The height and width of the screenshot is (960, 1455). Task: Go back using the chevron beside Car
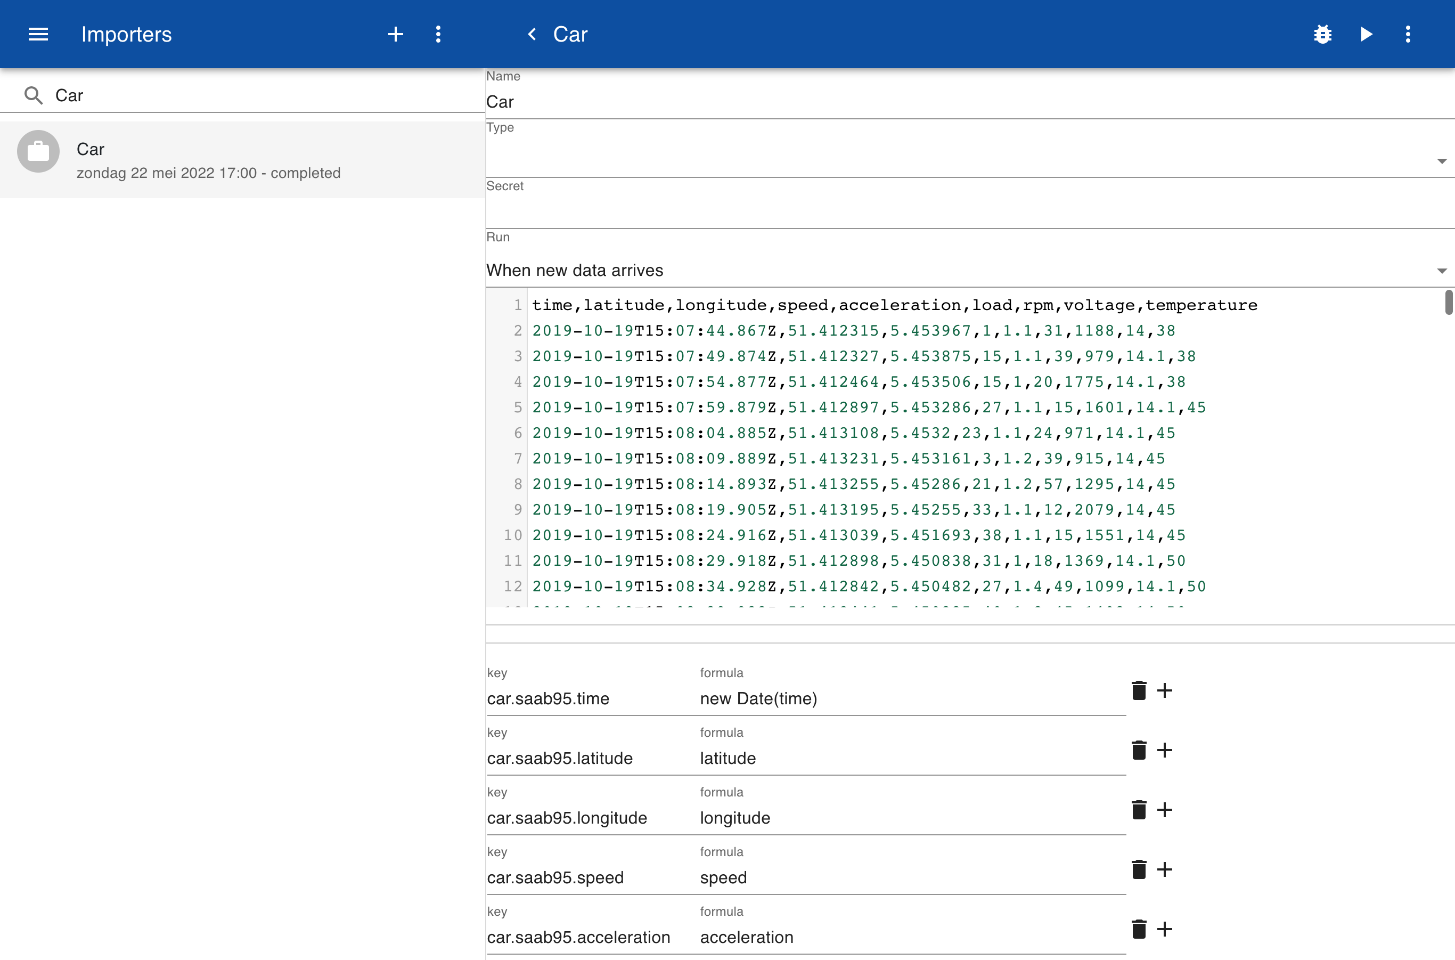532,34
